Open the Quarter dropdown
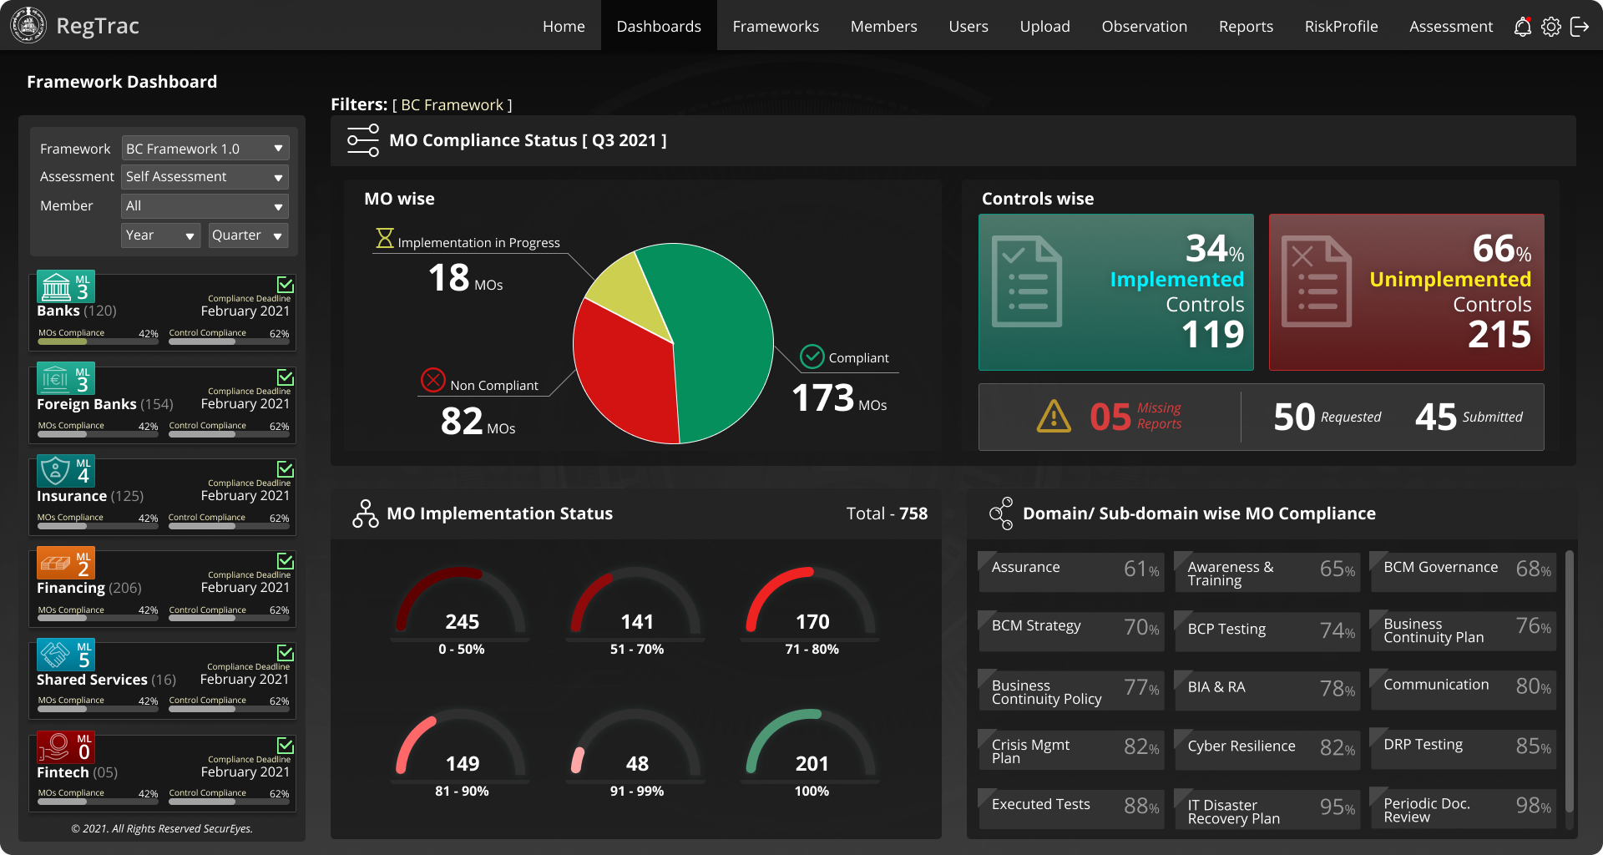 [x=248, y=235]
